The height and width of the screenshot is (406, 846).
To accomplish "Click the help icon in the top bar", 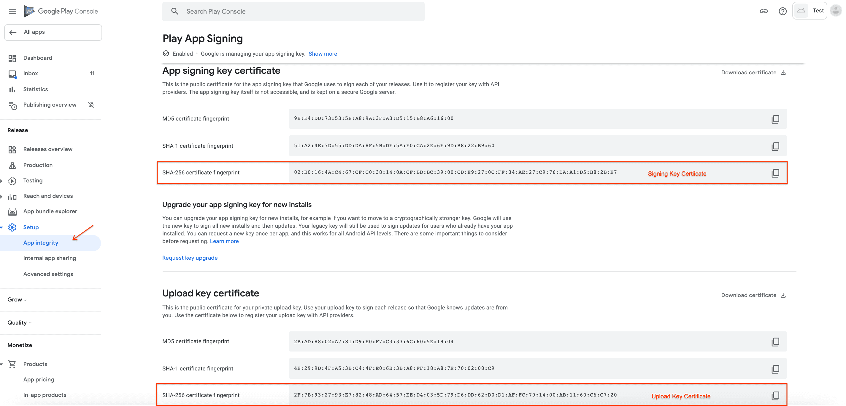I will [783, 11].
